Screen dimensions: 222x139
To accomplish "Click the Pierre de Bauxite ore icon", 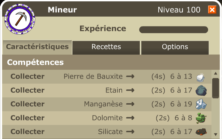I will coord(201,77).
